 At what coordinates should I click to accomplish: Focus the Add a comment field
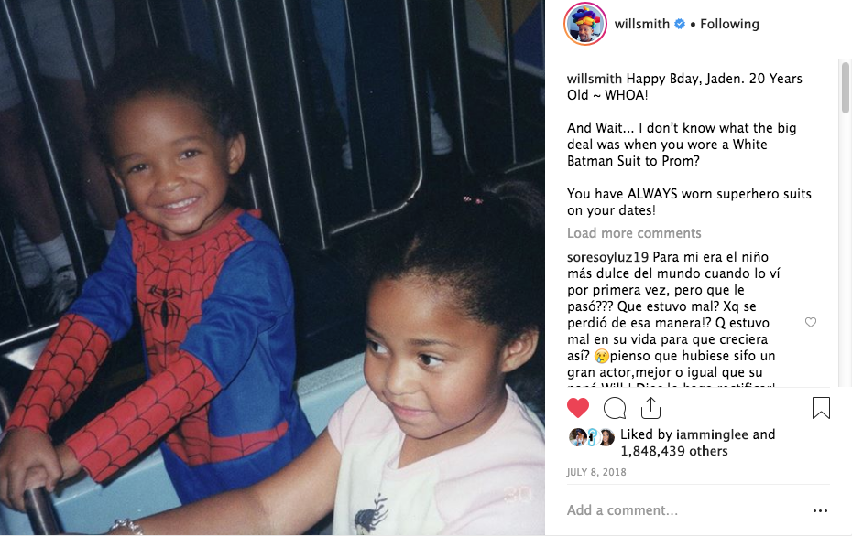[684, 510]
